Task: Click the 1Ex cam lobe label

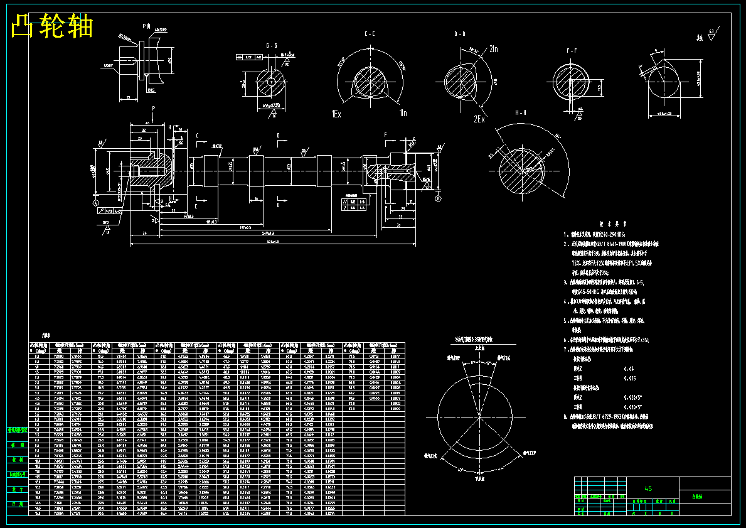Action: (x=336, y=114)
